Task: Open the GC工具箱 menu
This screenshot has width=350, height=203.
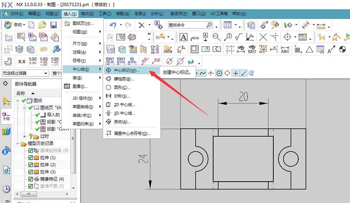Action: 219,14
